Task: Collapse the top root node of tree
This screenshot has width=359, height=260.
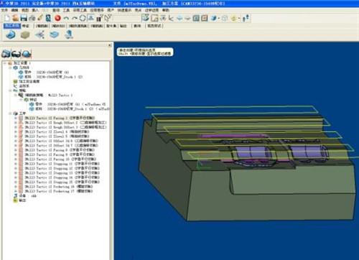Action: click(x=4, y=63)
